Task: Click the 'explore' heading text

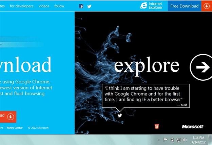Action: pos(147,65)
